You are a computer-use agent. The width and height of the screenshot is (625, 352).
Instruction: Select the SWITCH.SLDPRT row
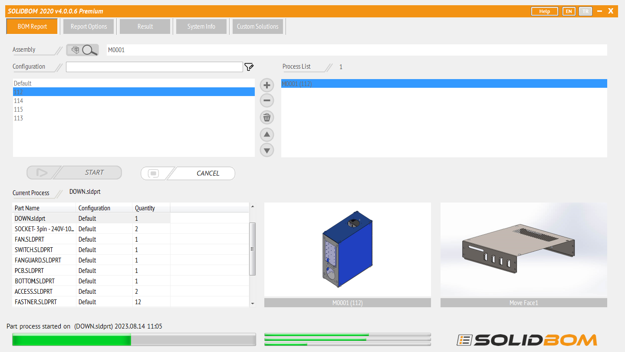coord(131,250)
